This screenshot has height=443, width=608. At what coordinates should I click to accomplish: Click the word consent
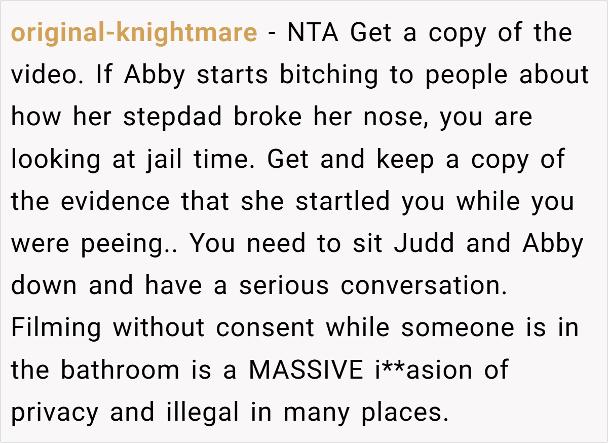[265, 327]
